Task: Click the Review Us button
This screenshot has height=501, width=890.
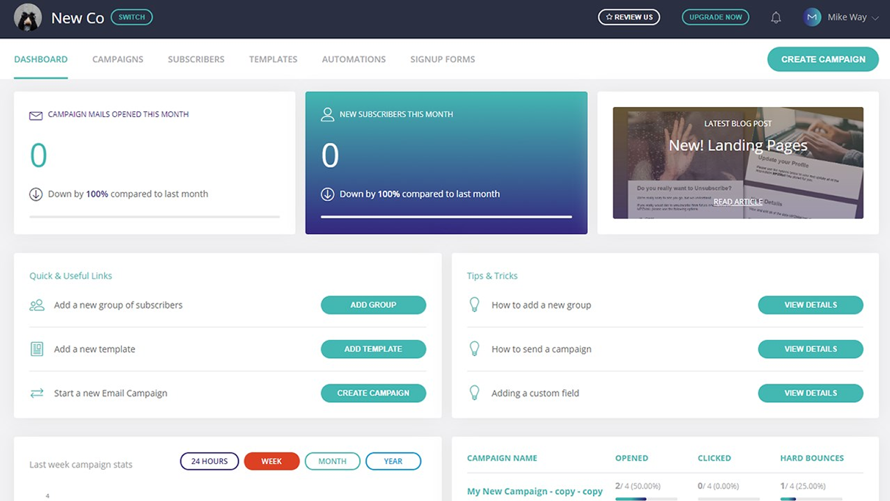Action: [629, 17]
